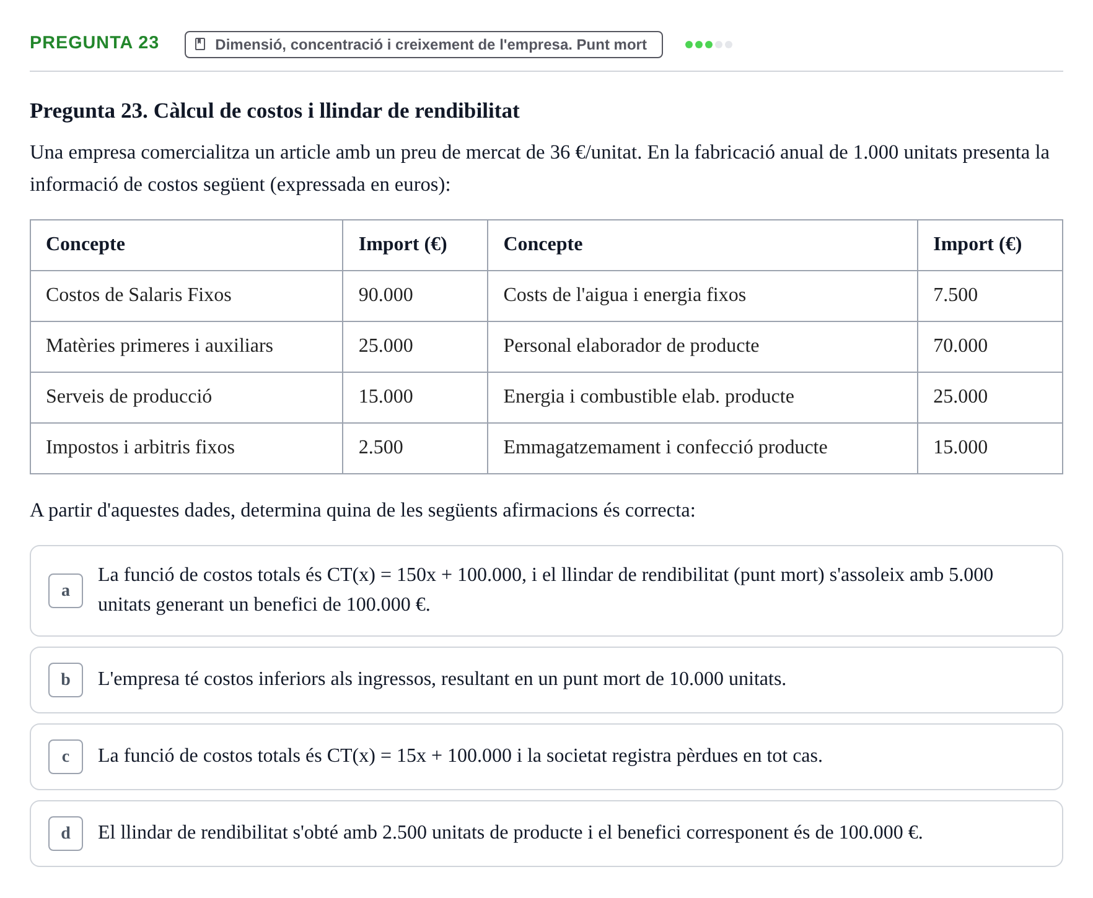Viewport: 1093px width, 898px height.
Task: Click the Serveis de producció cell
Action: tap(187, 398)
